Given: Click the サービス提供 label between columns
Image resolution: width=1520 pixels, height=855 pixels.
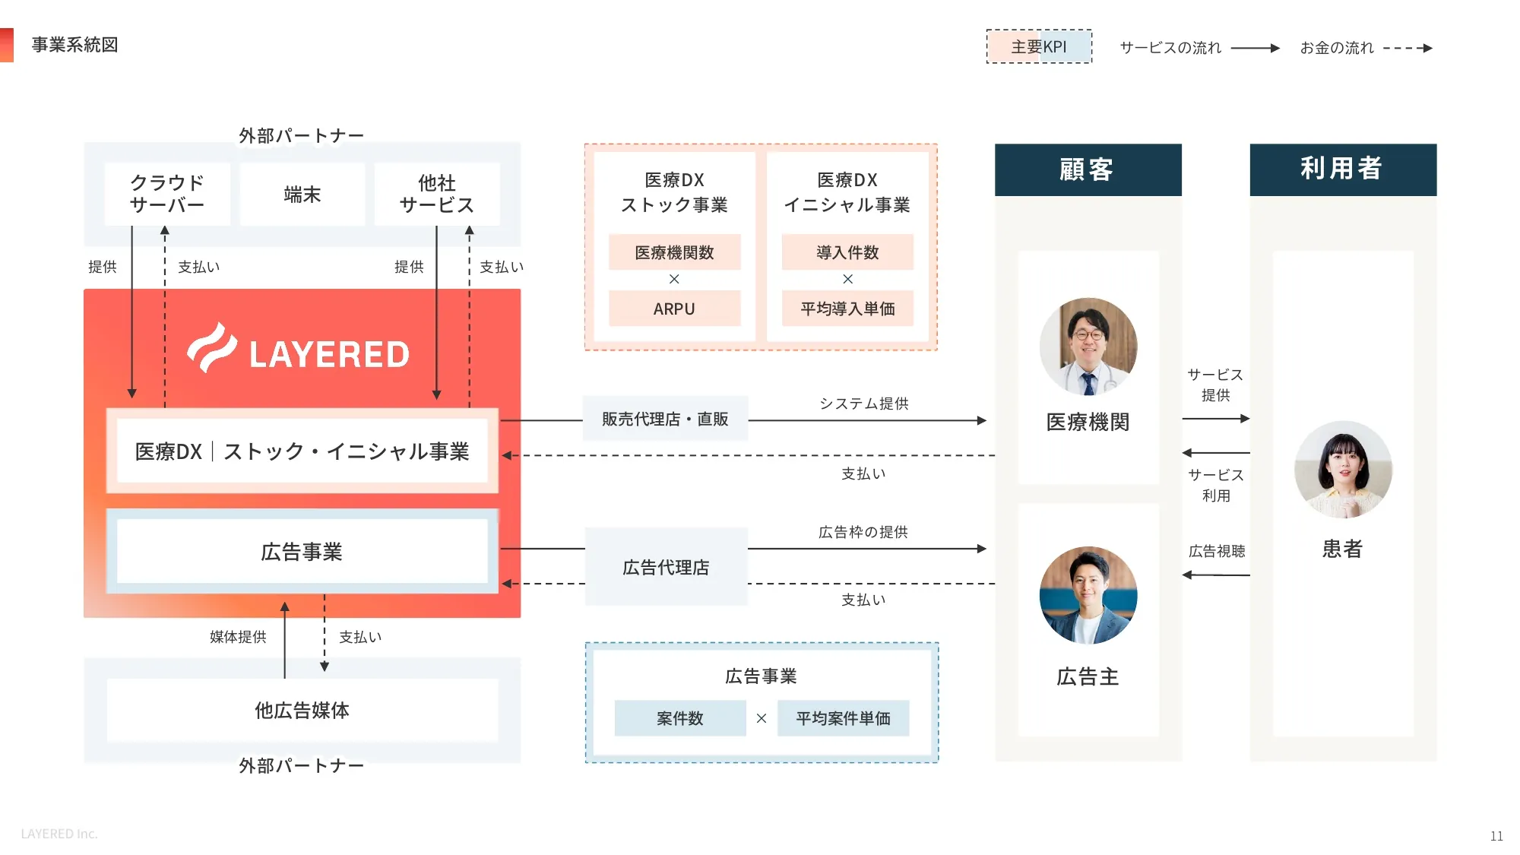Looking at the screenshot, I should tap(1215, 385).
